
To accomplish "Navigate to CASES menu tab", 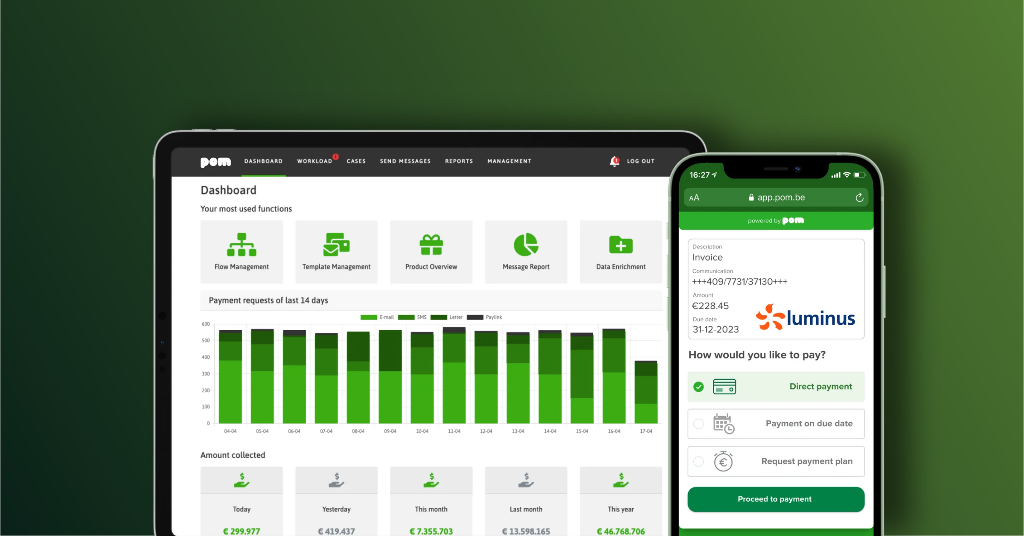I will pos(356,160).
